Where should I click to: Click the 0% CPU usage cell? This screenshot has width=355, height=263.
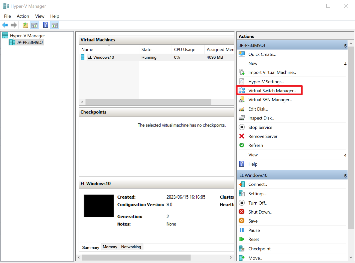(177, 57)
